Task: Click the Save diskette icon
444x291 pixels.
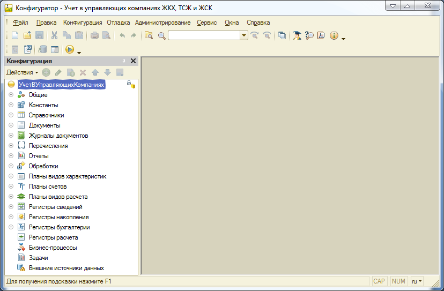Action: [x=39, y=35]
